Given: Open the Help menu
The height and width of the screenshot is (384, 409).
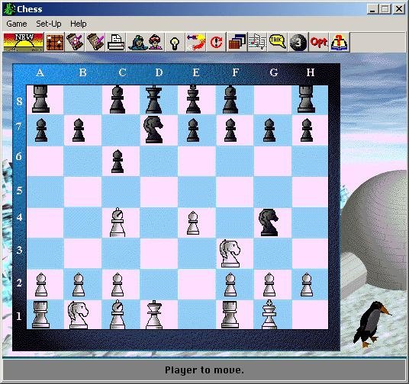Looking at the screenshot, I should point(79,24).
